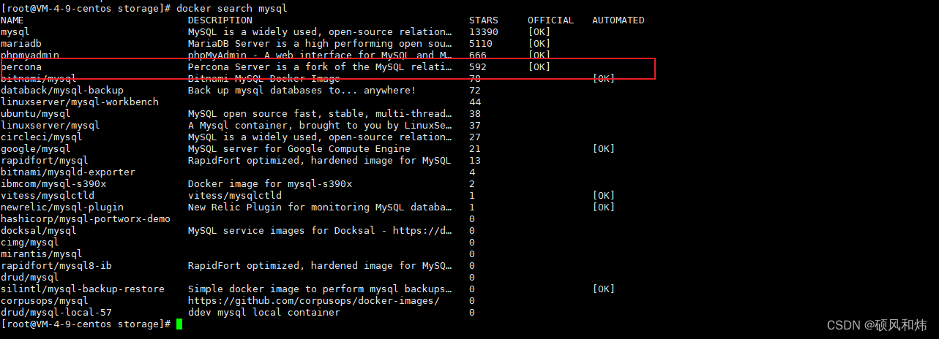The image size is (939, 339).
Task: Click the [OK] official mark for percona
Action: [x=539, y=67]
